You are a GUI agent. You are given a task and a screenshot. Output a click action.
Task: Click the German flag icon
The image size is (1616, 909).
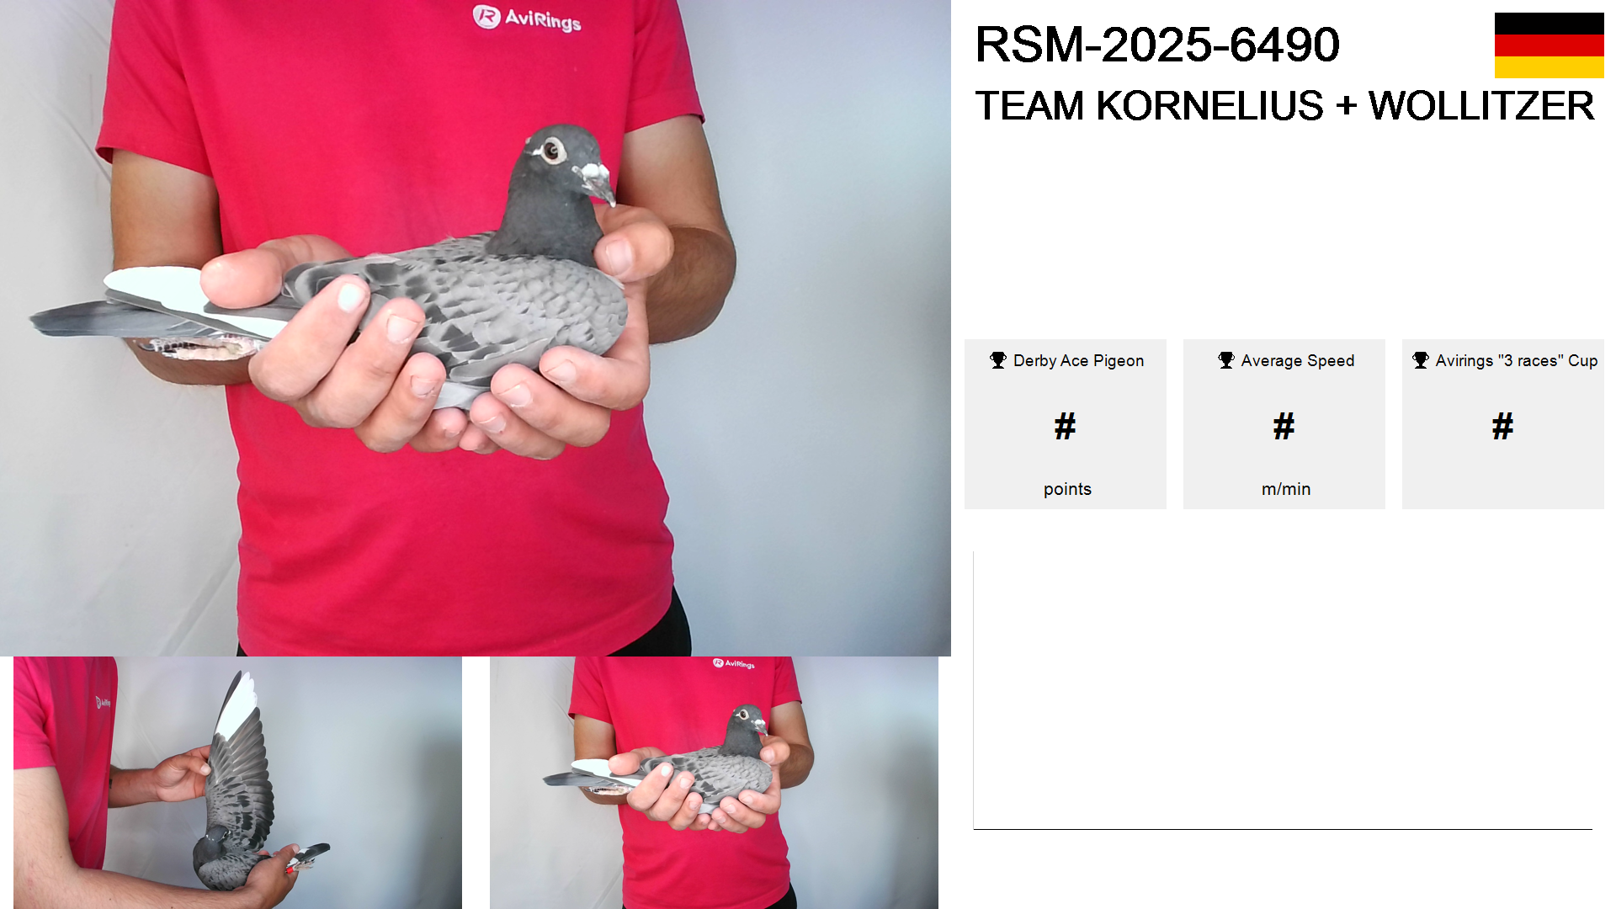click(1549, 45)
